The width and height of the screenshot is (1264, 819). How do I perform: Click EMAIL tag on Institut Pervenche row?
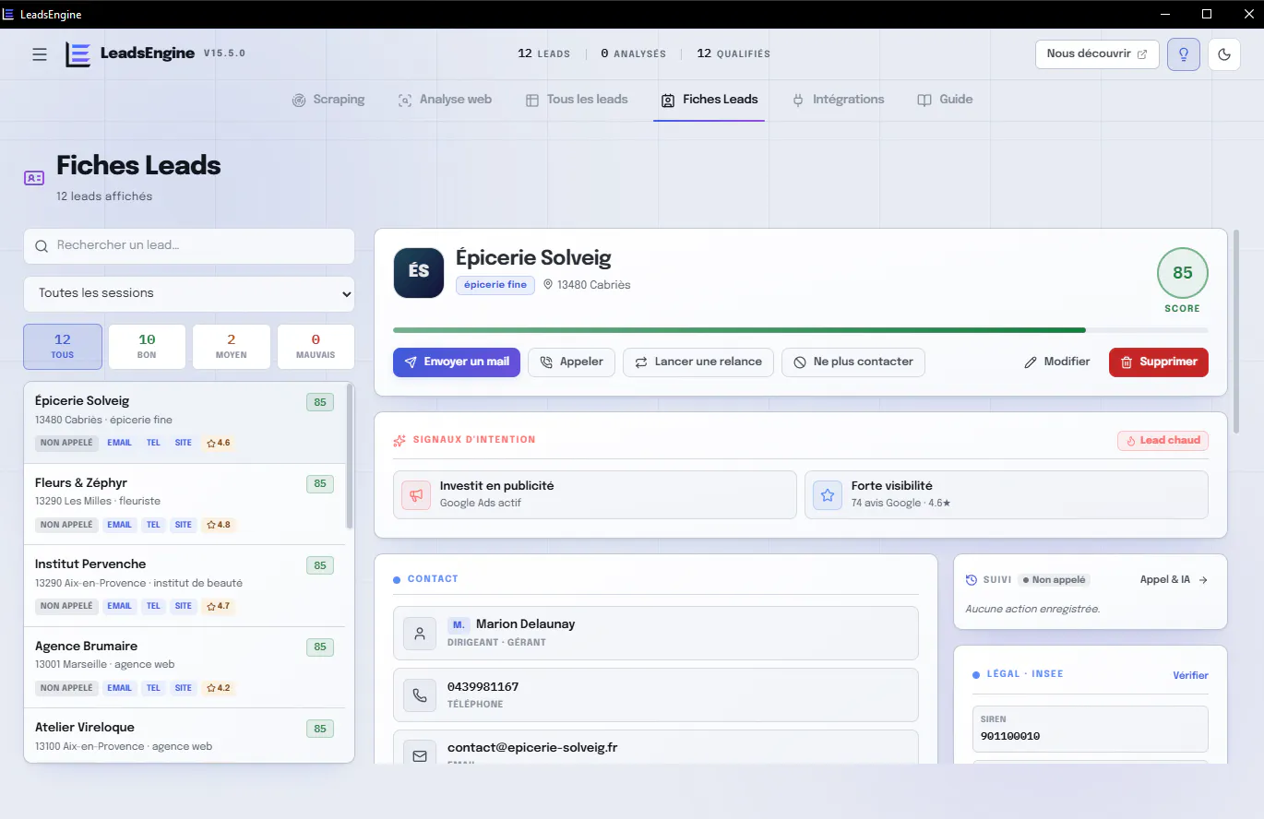point(120,606)
